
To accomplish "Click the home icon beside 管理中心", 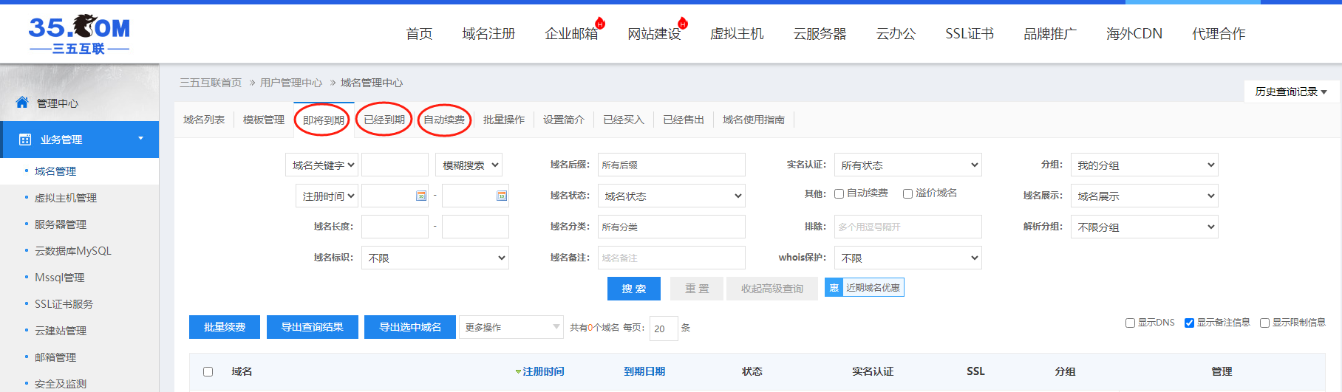I will pyautogui.click(x=22, y=103).
